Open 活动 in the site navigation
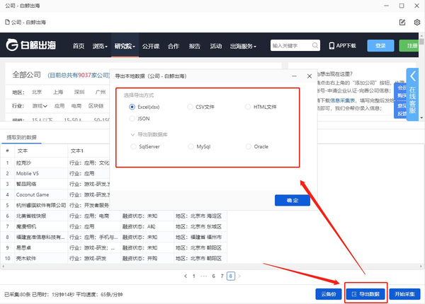 pyautogui.click(x=216, y=46)
